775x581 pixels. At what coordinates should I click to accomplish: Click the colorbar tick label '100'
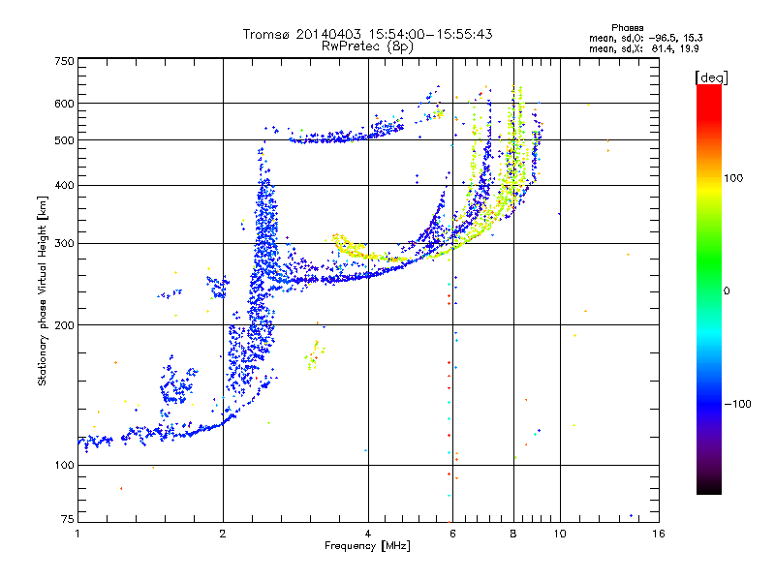click(733, 178)
